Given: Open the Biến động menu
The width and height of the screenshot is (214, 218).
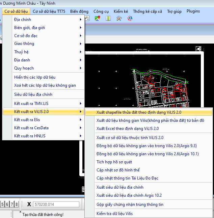Looking at the screenshot, I should (x=79, y=11).
